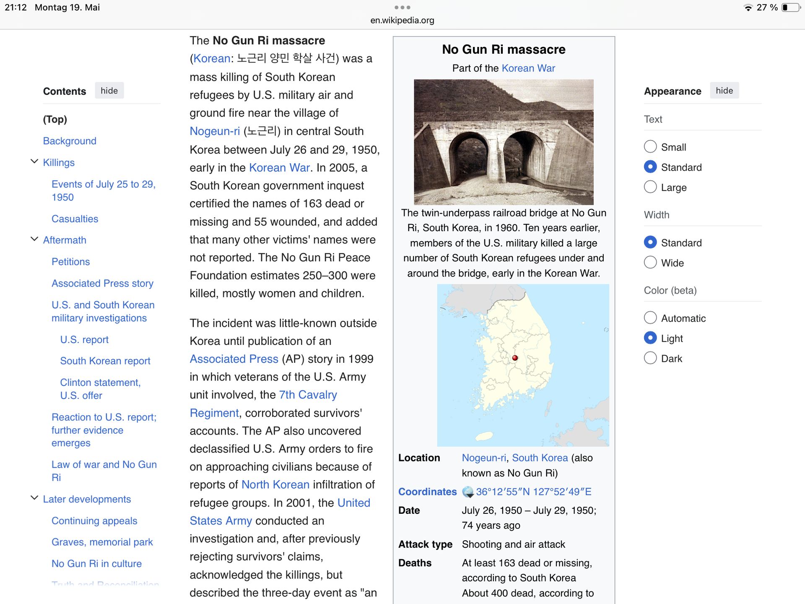Click the globe icon beside coordinates
Viewport: 805px width, 604px height.
pyautogui.click(x=467, y=492)
